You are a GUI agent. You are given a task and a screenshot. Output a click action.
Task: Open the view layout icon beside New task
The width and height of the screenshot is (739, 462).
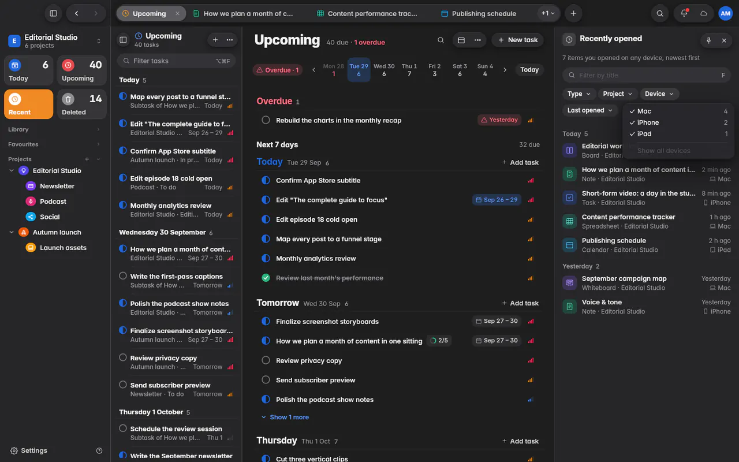(x=461, y=40)
